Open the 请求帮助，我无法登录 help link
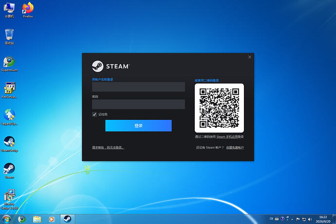This screenshot has height=224, width=336. pos(108,148)
